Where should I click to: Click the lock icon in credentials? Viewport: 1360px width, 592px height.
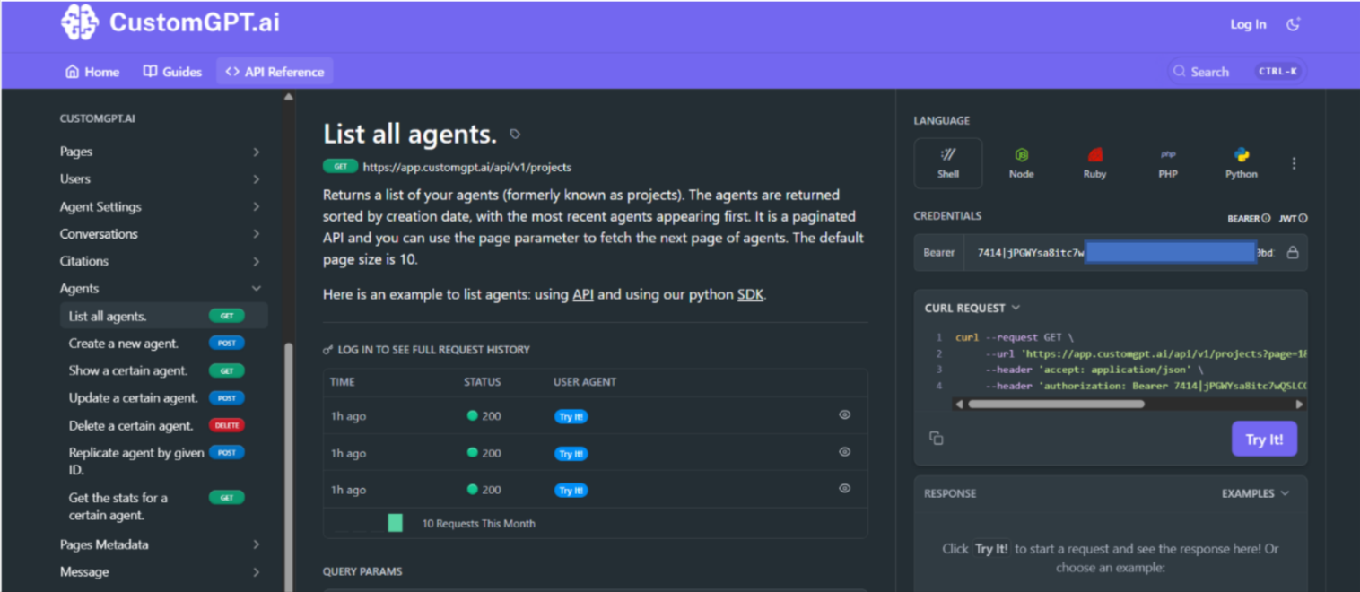pos(1293,253)
